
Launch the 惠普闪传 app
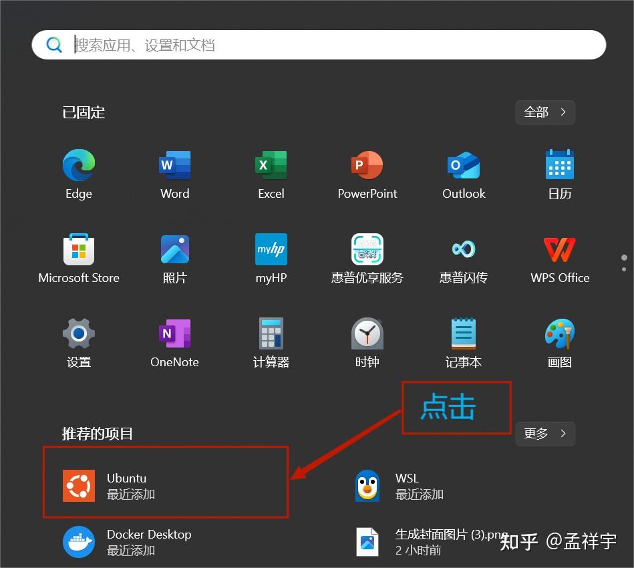point(464,249)
